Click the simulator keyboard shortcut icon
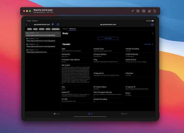This screenshot has height=133, width=184. 138,11
